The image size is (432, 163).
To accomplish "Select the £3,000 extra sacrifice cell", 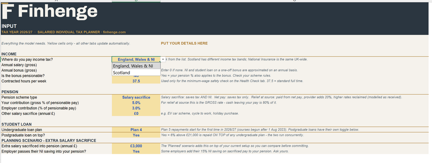I will click(136, 146).
